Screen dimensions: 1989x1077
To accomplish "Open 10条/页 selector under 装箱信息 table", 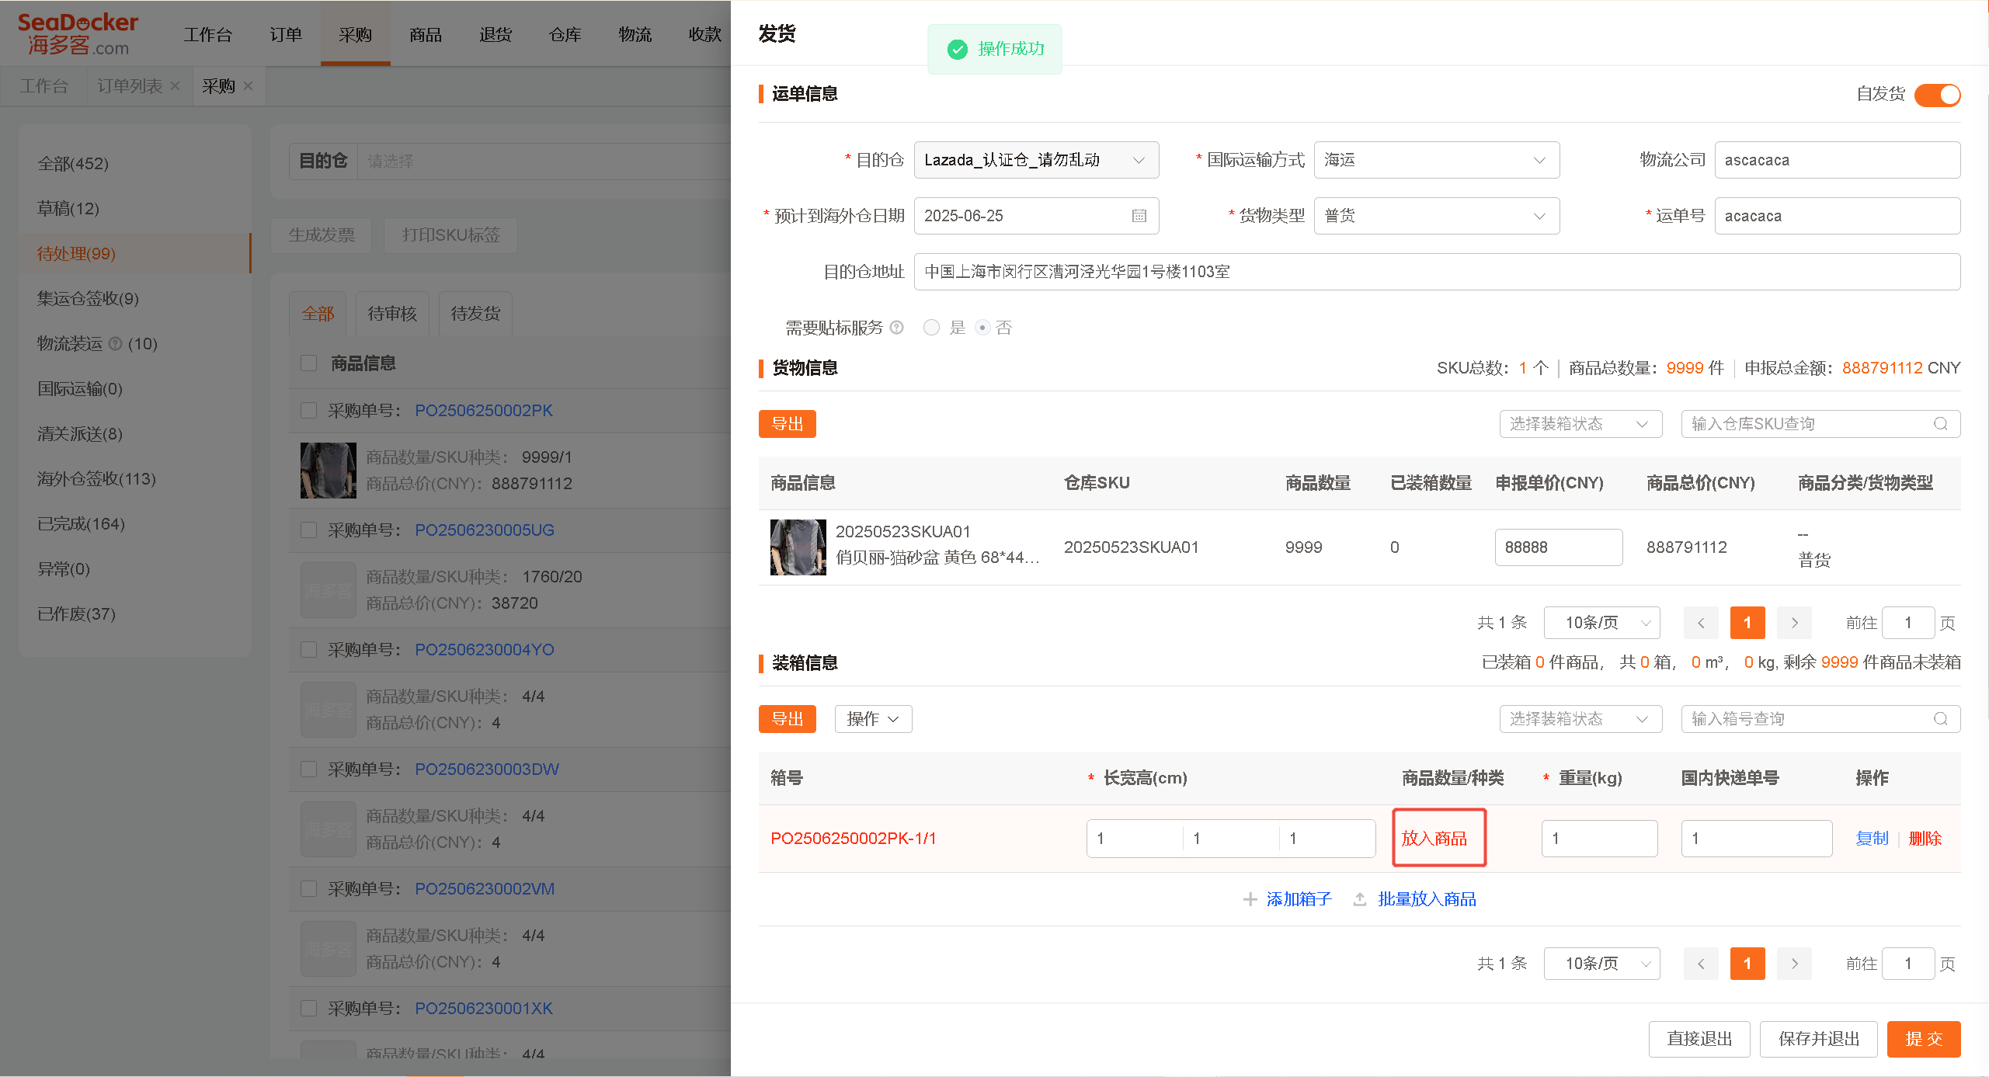I will pyautogui.click(x=1601, y=964).
